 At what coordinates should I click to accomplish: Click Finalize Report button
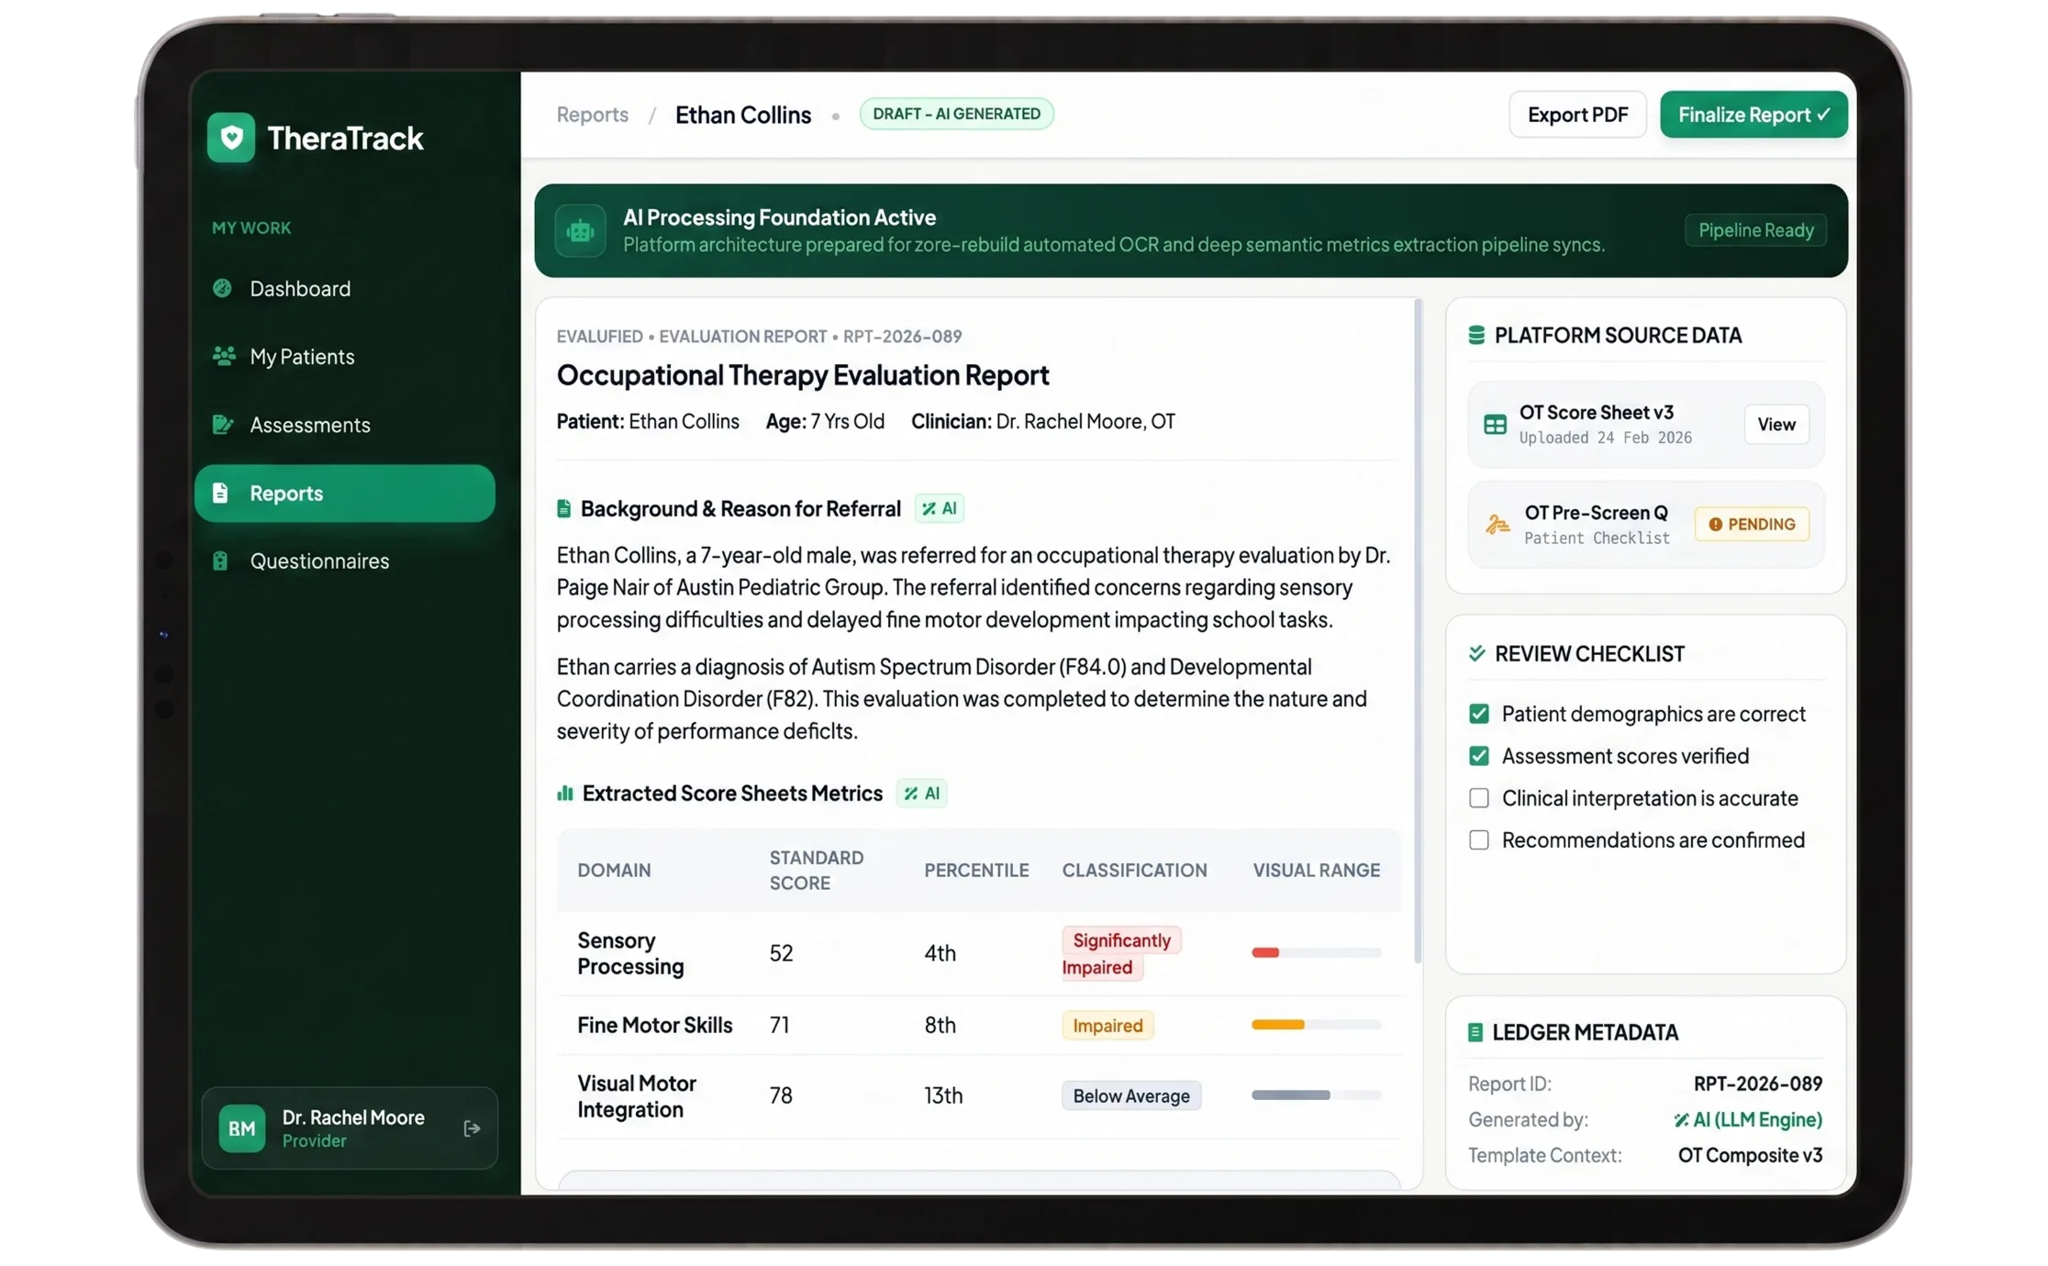(1753, 115)
